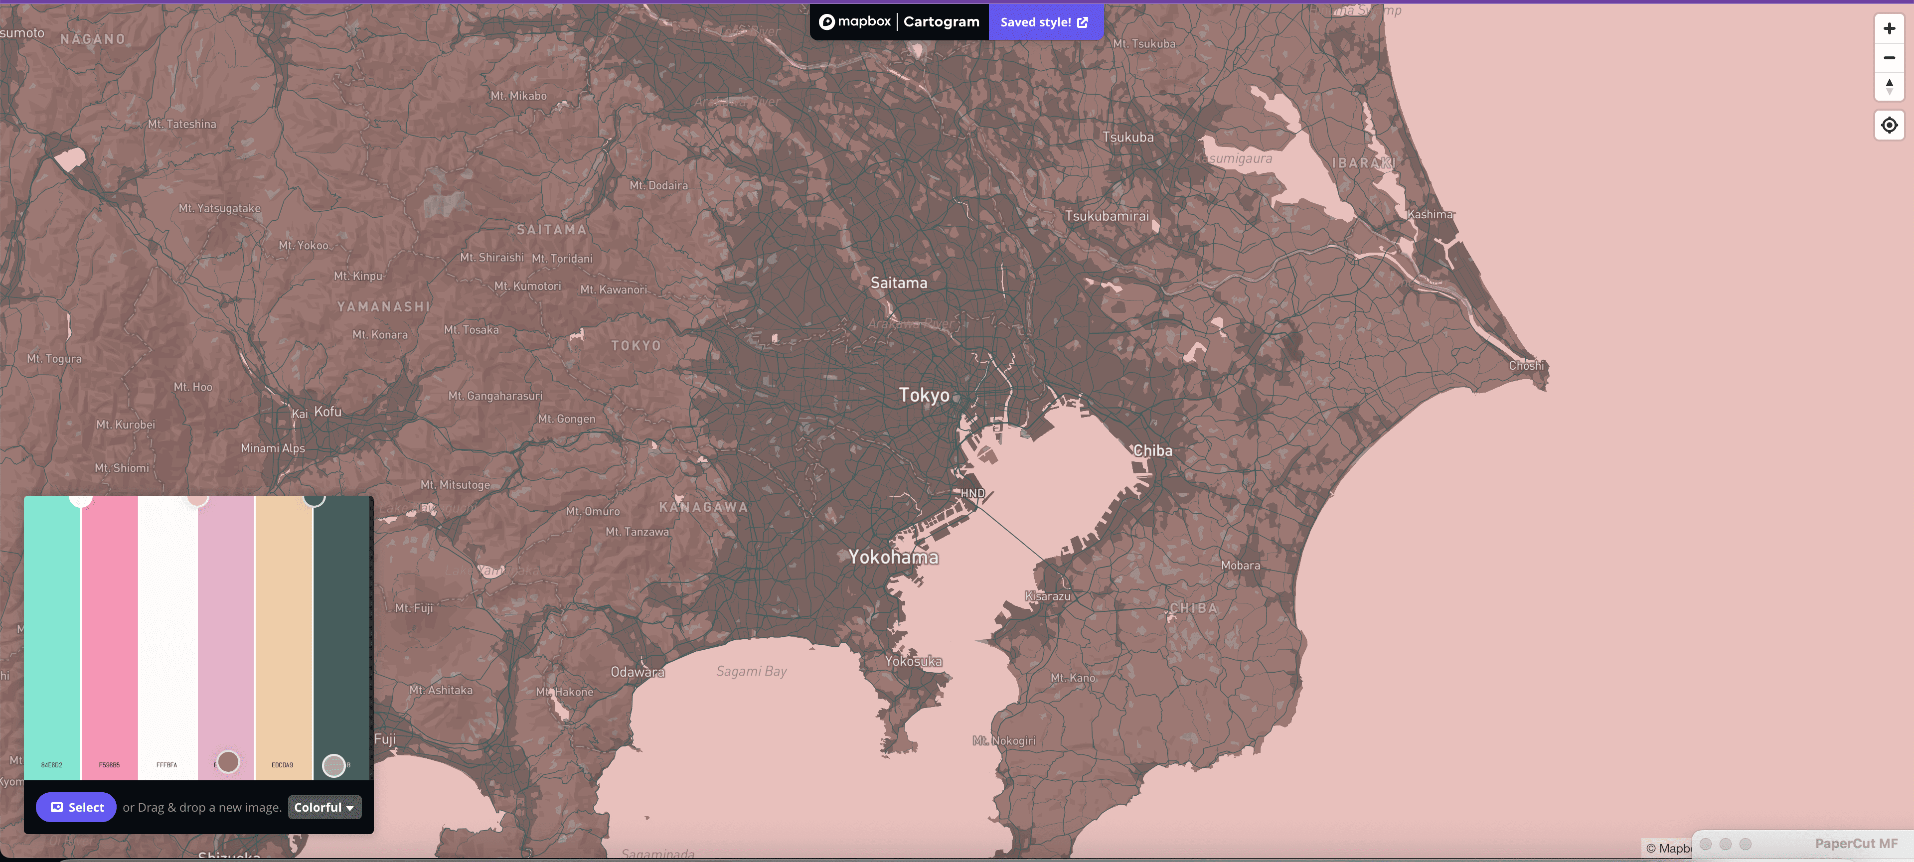Click the external-link icon on Saved style
The image size is (1914, 862).
pyautogui.click(x=1082, y=21)
